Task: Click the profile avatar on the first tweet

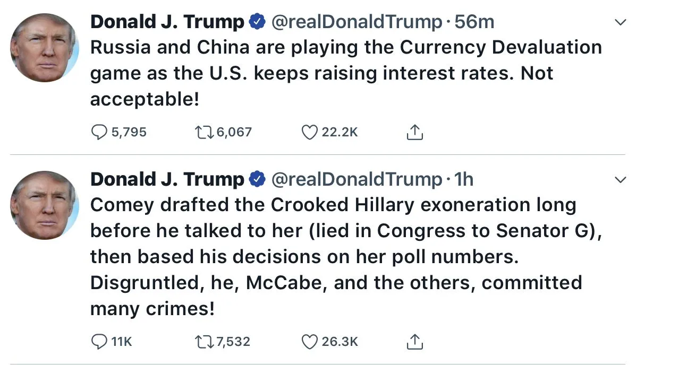Action: (x=45, y=48)
